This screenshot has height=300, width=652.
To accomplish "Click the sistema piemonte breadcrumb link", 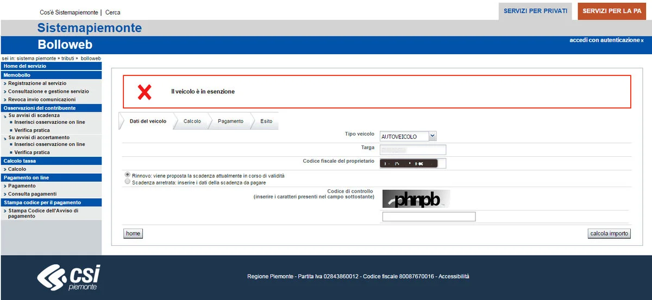I will 36,58.
